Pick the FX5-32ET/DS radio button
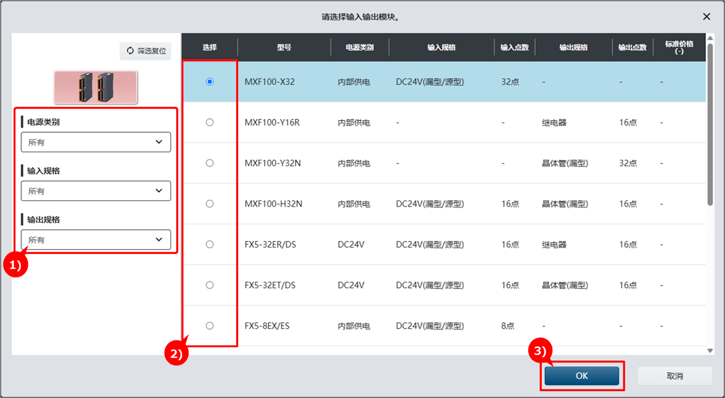Image resolution: width=725 pixels, height=398 pixels. pyautogui.click(x=209, y=285)
